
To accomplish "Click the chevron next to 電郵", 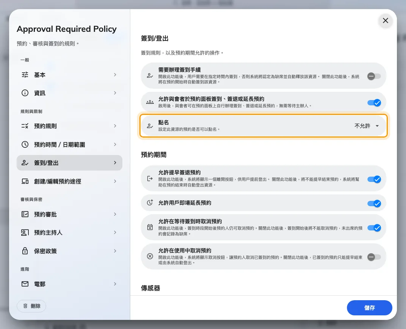I will coord(115,284).
